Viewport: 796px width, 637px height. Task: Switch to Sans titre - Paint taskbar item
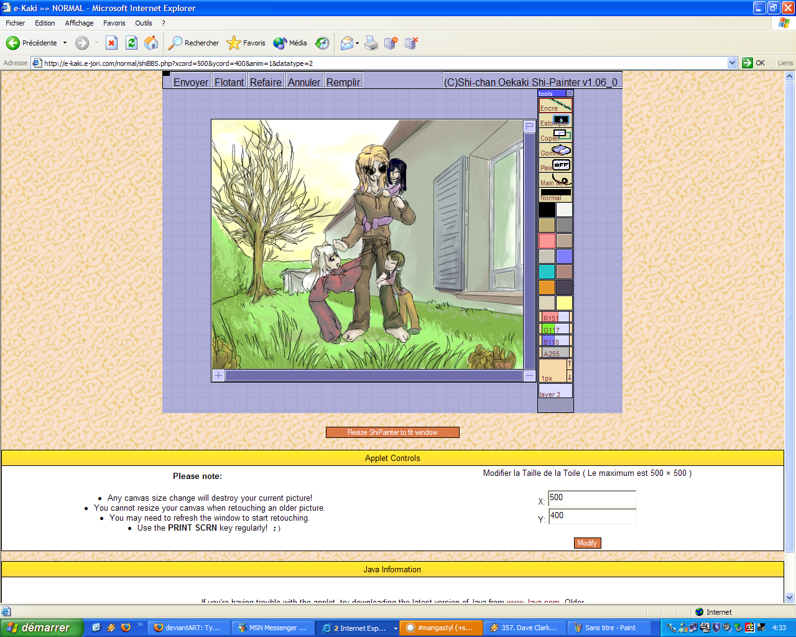609,628
